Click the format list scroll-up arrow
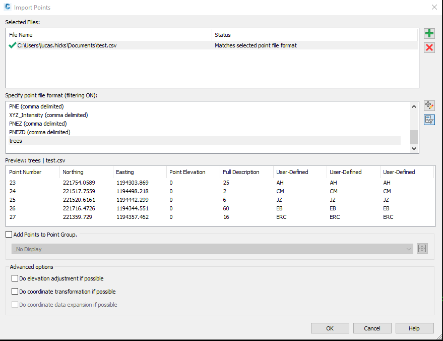 tap(414, 106)
